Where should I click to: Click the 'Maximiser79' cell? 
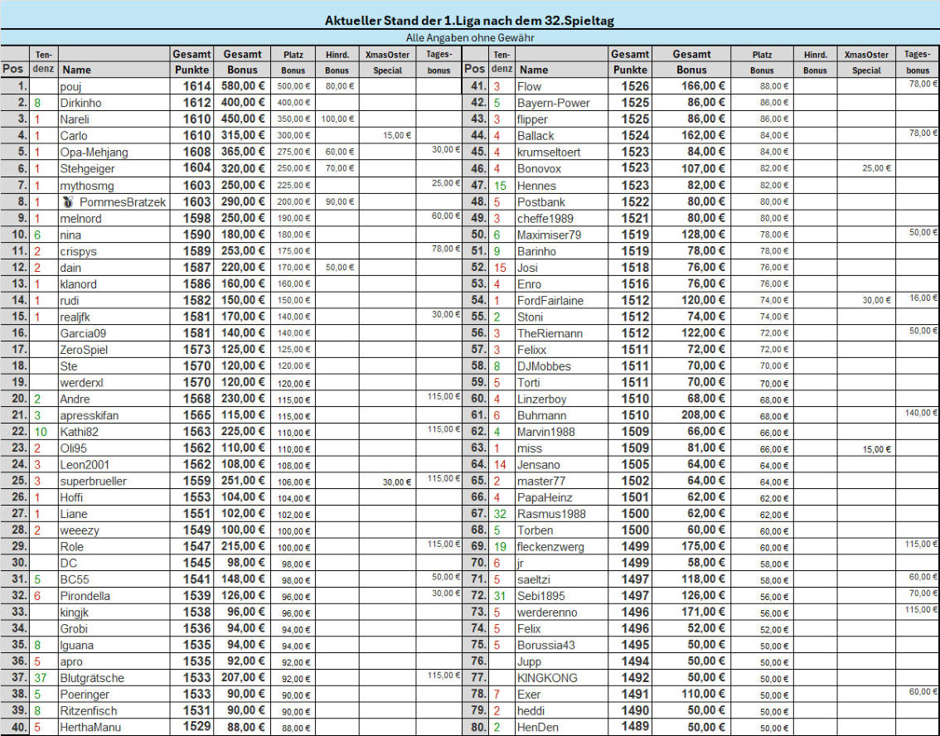click(562, 235)
